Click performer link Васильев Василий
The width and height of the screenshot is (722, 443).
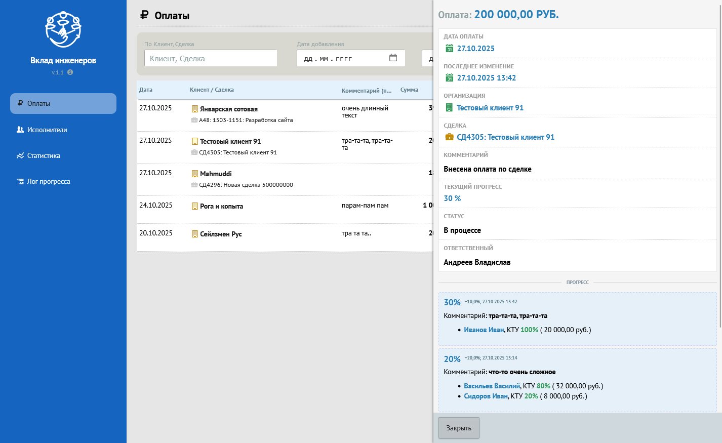(x=492, y=386)
